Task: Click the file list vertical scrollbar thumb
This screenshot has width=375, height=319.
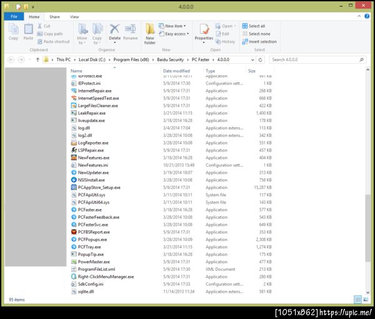Action: pos(367,228)
